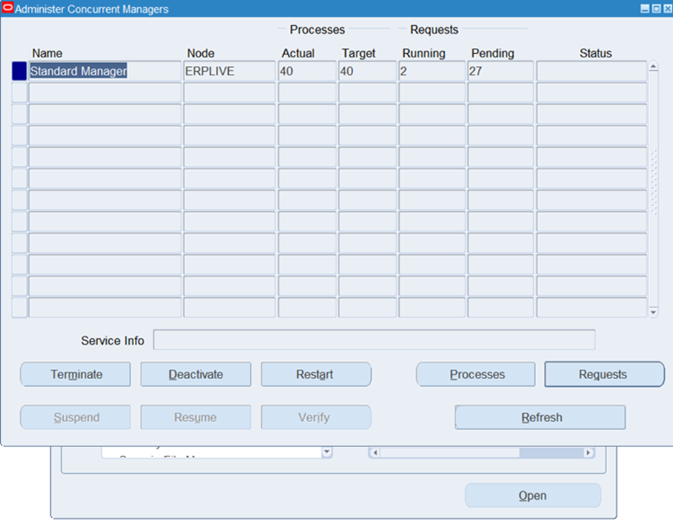Screen dimensions: 673x524
Task: Select the Node field showing ERPLIVE
Action: coord(229,72)
